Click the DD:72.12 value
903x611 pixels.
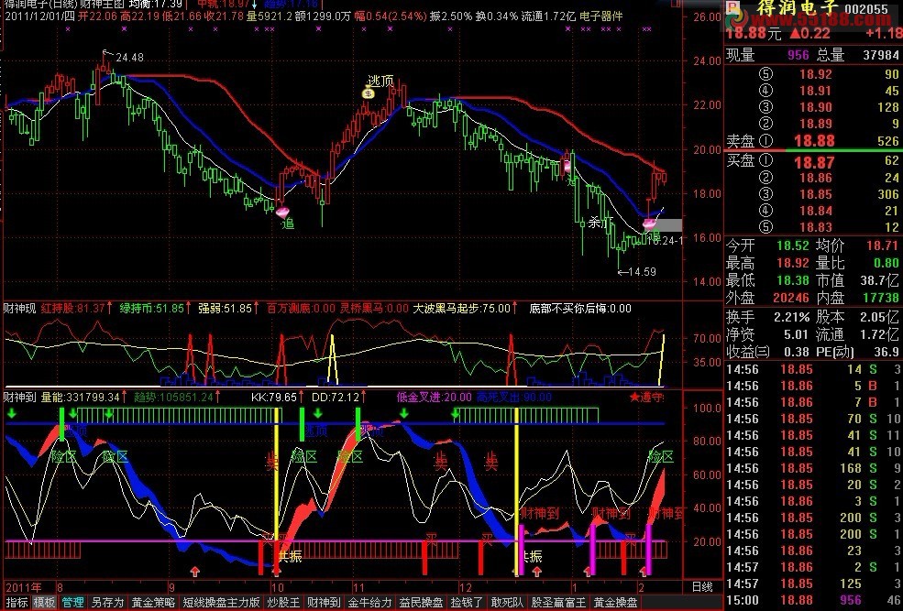(x=336, y=397)
